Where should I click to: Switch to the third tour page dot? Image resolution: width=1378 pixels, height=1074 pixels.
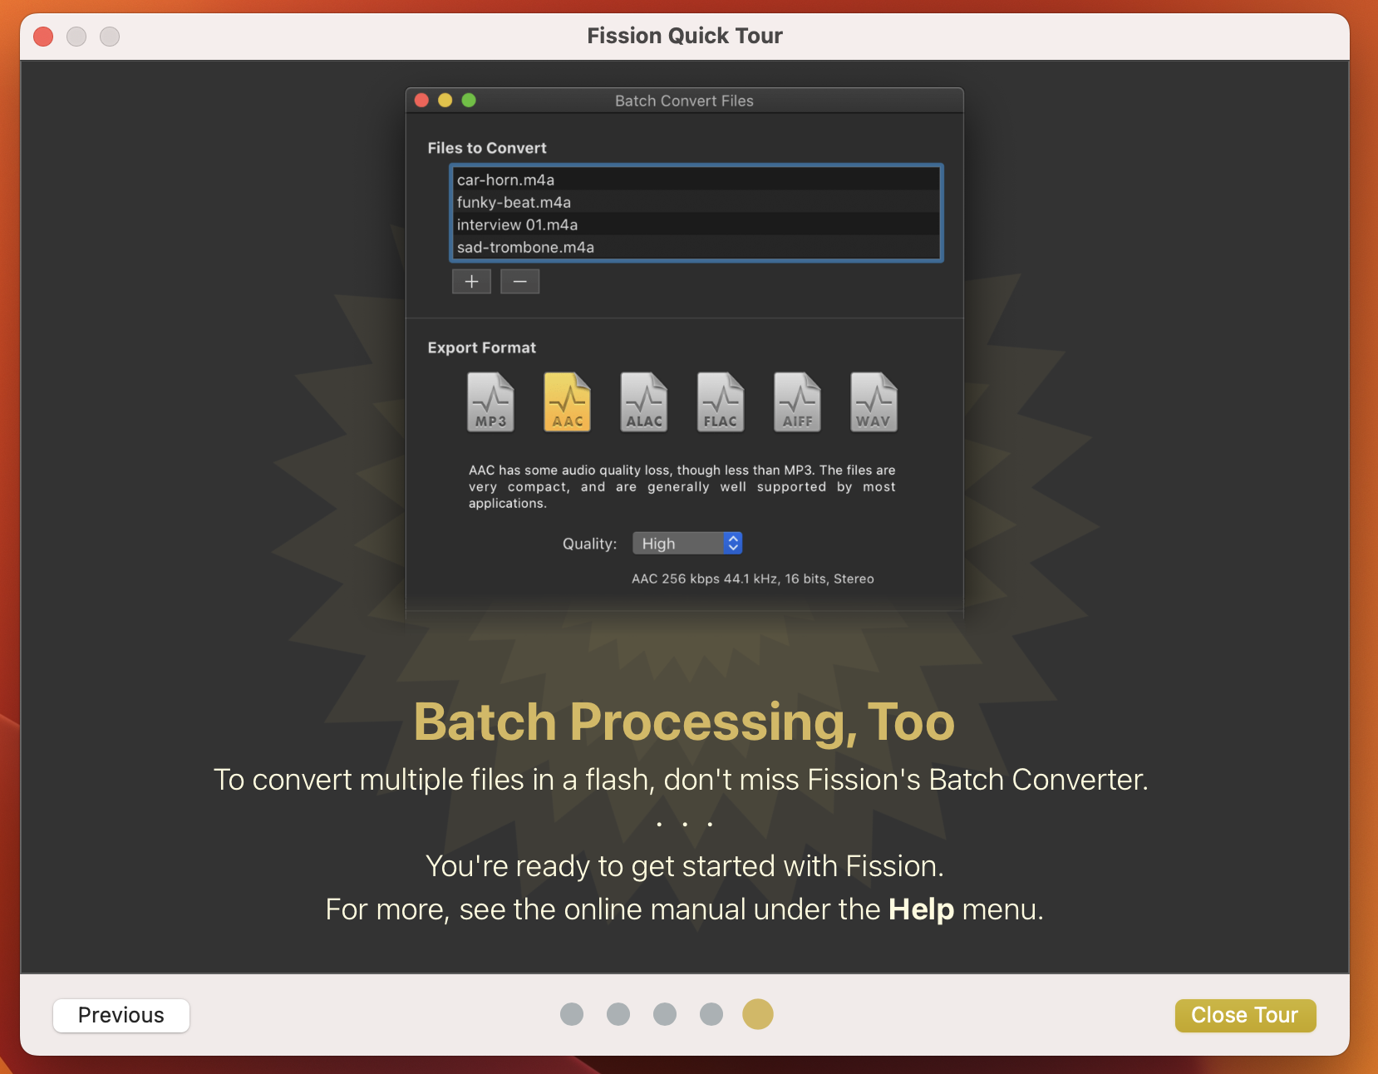(x=665, y=1014)
